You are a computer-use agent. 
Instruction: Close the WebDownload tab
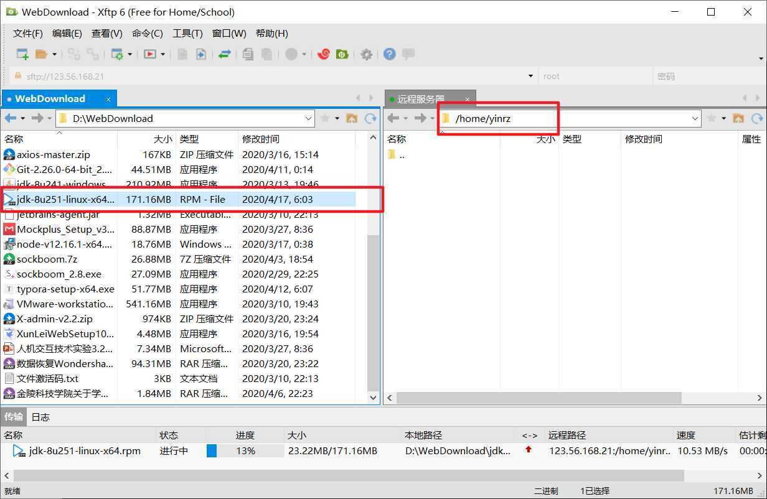pyautogui.click(x=108, y=99)
